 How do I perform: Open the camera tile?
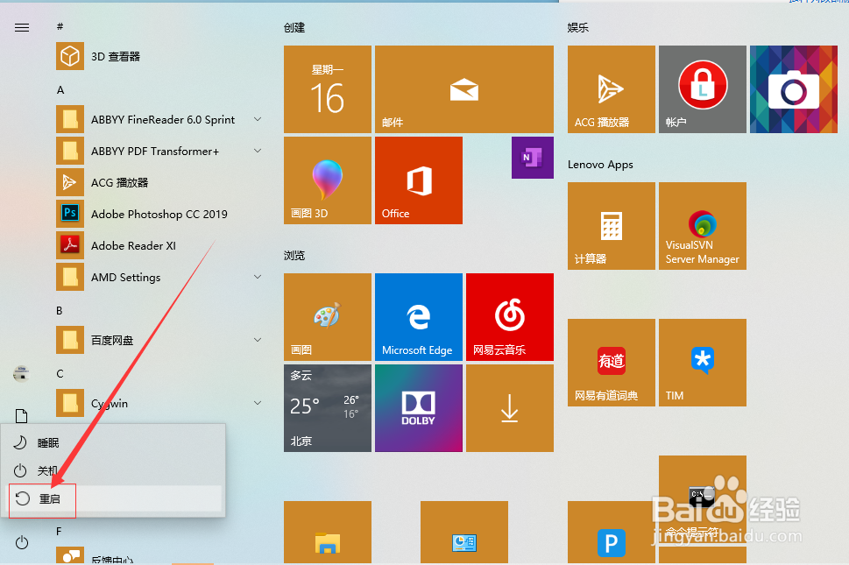(x=794, y=89)
